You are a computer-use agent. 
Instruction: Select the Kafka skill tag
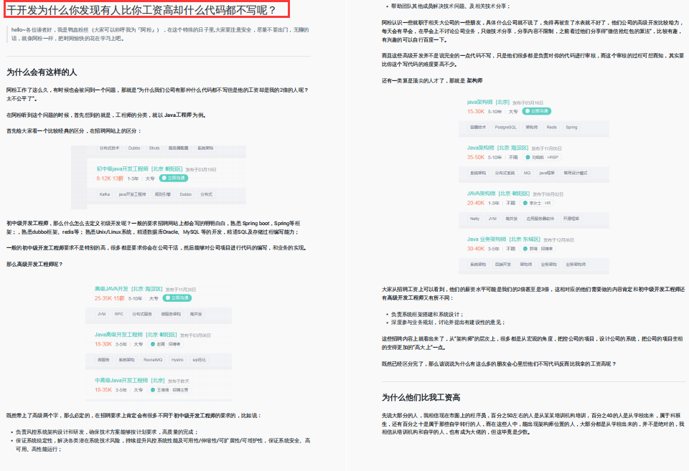105,194
